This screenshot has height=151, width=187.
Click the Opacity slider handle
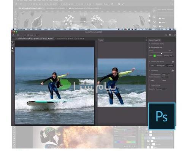[162, 53]
